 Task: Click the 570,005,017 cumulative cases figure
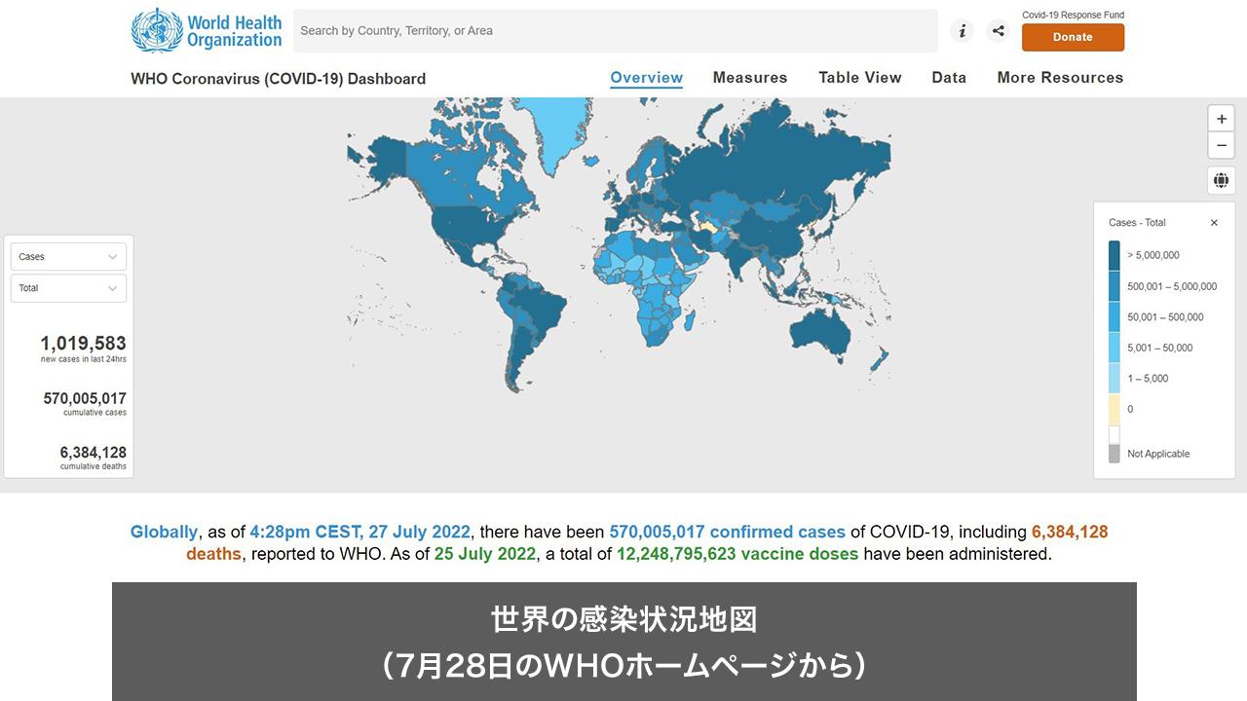click(x=85, y=398)
